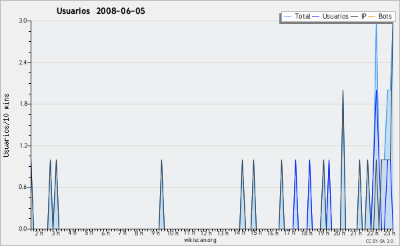Screen dimensions: 400x246
Task: Click the IP legend entry
Action: 359,16
